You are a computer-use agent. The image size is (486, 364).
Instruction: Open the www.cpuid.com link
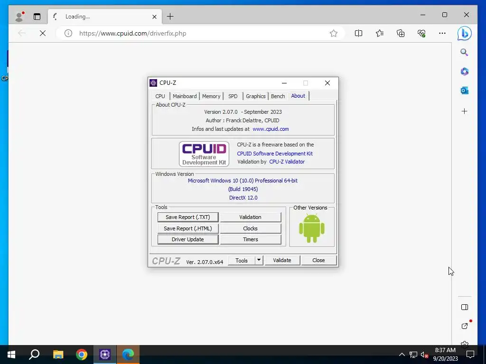tap(271, 129)
